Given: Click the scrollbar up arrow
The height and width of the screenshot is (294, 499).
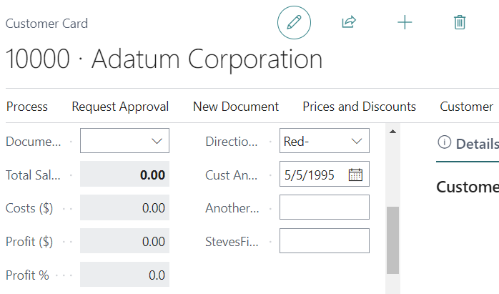Looking at the screenshot, I should [x=392, y=132].
